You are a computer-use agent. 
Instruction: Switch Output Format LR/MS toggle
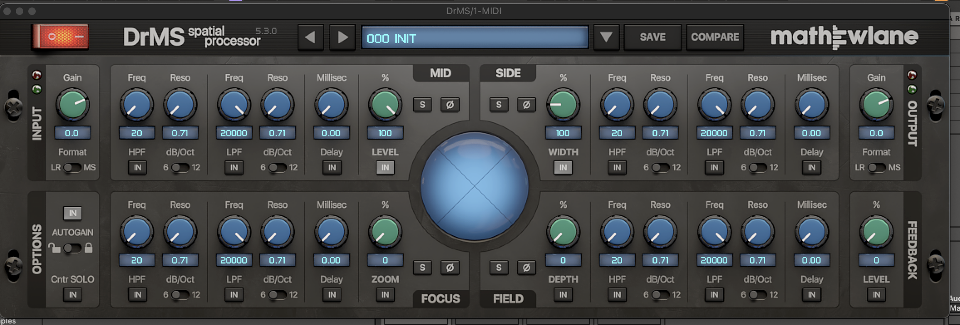[877, 167]
